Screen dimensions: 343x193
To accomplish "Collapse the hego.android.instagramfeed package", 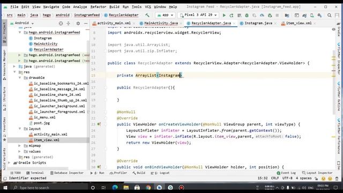I will [x=20, y=32].
